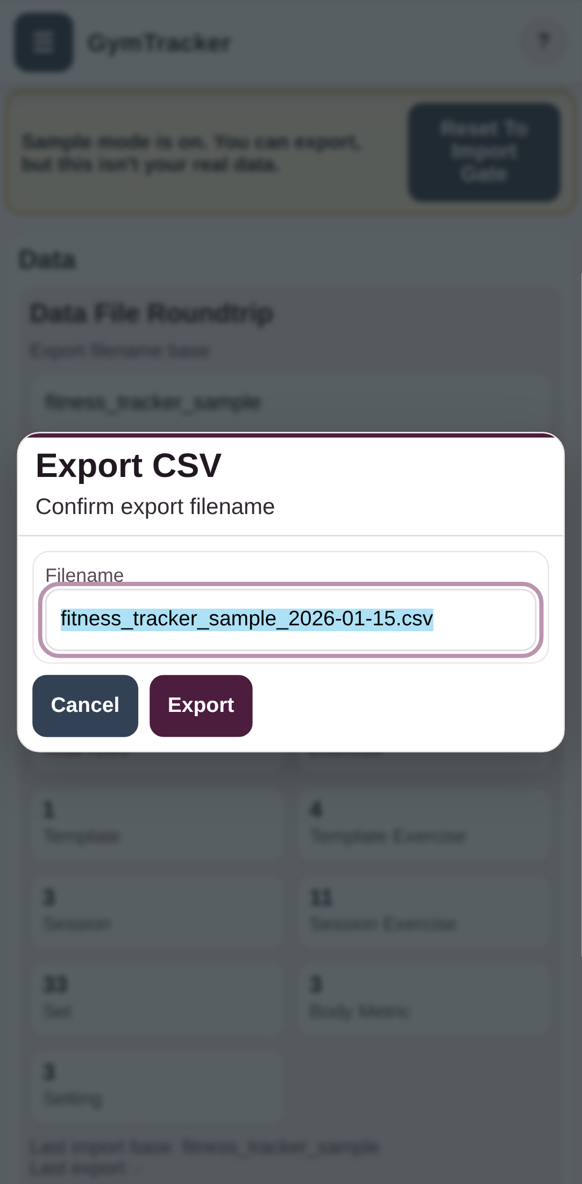Viewport: 582px width, 1184px height.
Task: Open the hamburger navigation menu
Action: 43,43
